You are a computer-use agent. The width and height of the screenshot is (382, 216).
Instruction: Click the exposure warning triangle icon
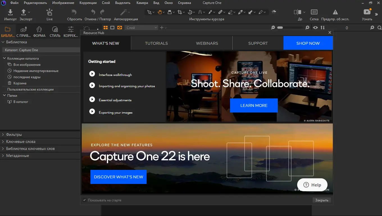pyautogui.click(x=335, y=12)
